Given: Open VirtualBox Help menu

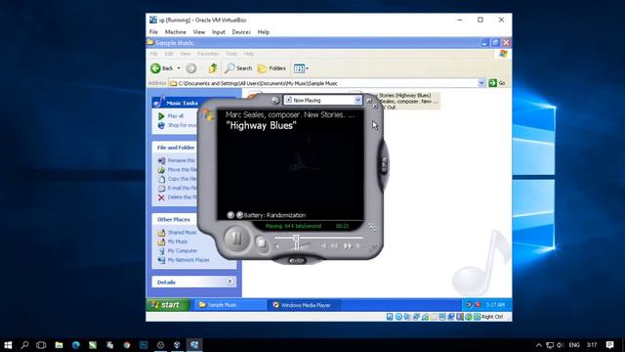Looking at the screenshot, I should pos(264,32).
